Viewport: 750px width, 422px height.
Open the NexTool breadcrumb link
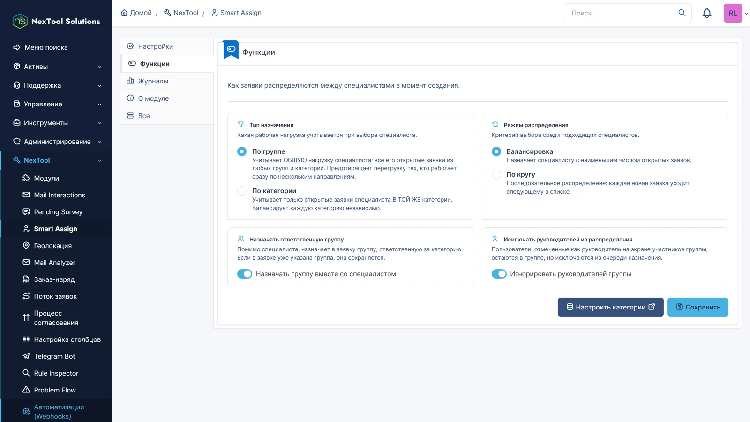pos(181,13)
